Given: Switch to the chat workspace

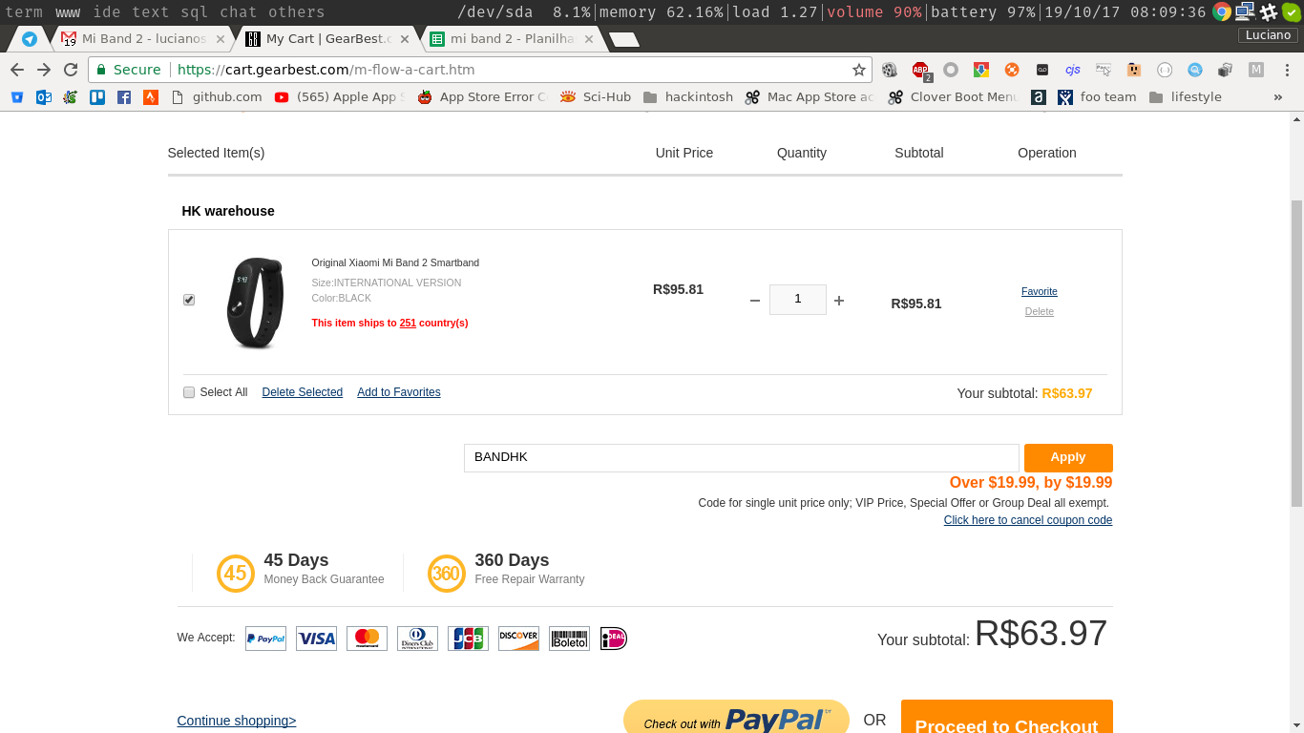Looking at the screenshot, I should 238,12.
